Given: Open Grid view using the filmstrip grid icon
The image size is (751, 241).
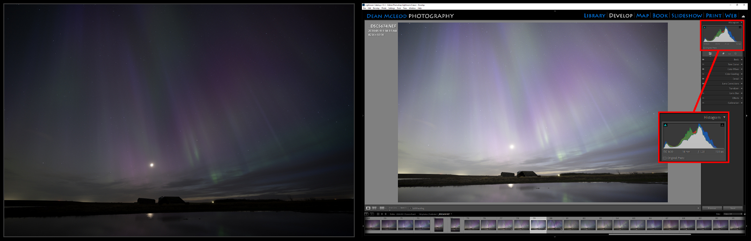Looking at the screenshot, I should (378, 214).
